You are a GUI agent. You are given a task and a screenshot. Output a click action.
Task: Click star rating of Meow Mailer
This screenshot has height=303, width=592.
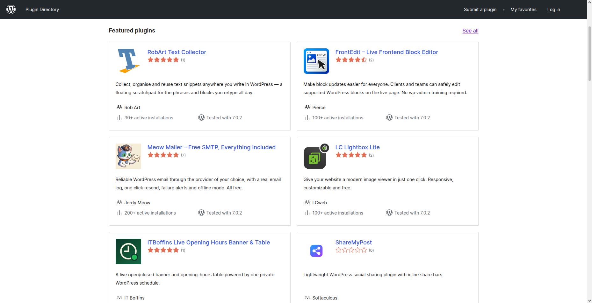pyautogui.click(x=163, y=155)
